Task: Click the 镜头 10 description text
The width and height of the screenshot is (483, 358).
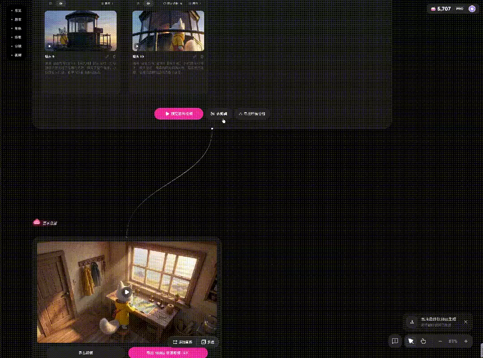Action: pos(168,68)
